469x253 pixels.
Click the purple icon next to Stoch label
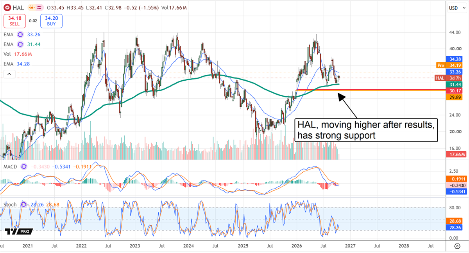(x=23, y=204)
